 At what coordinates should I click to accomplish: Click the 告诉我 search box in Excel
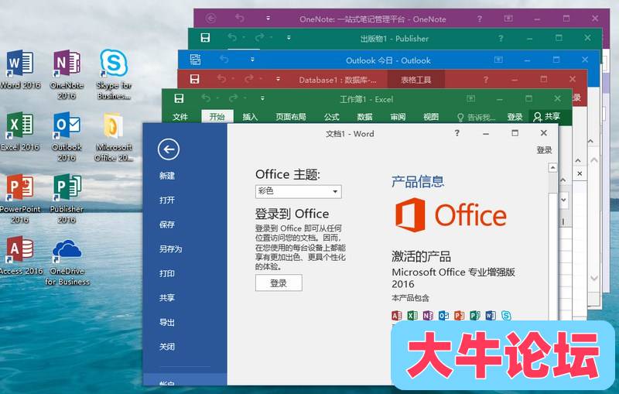click(476, 117)
